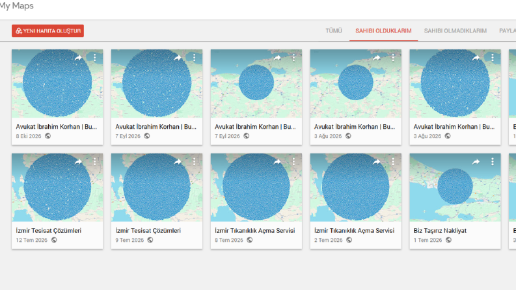Click the globe icon beside 9 Tem 2026
Image resolution: width=516 pixels, height=290 pixels.
click(x=150, y=240)
